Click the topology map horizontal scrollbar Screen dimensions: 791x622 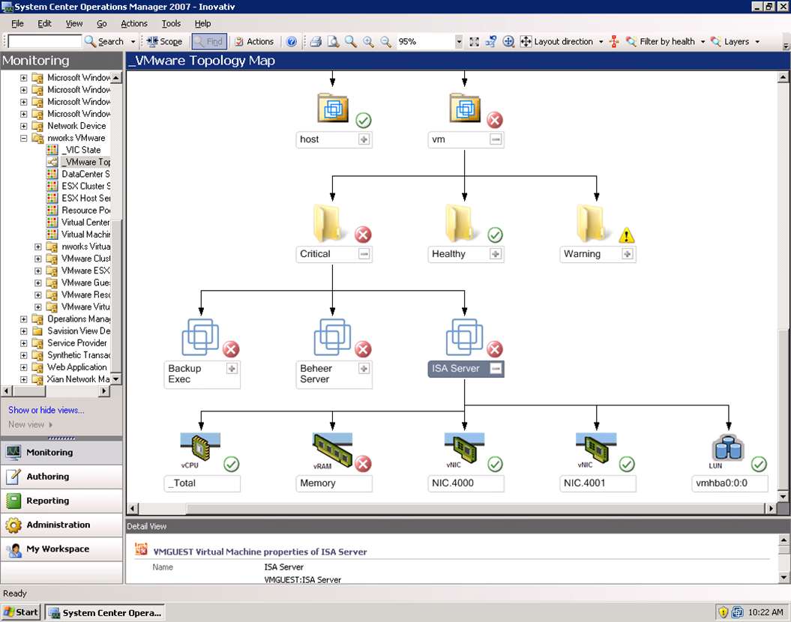[451, 509]
